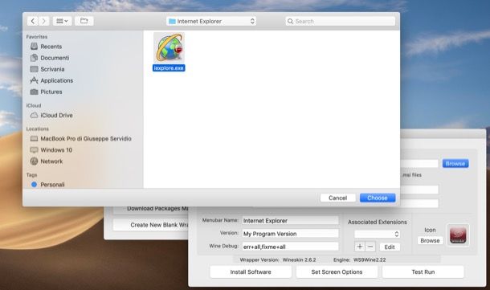Select the iexplore.exe file icon

click(x=169, y=47)
